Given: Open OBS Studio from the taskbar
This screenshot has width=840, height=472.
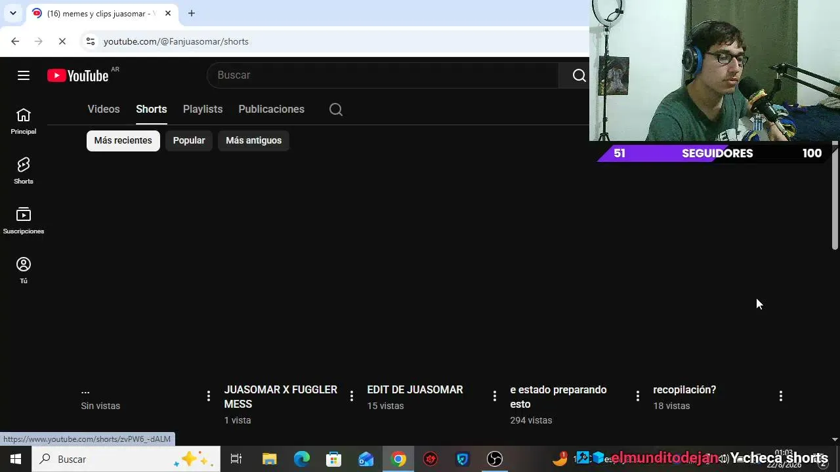Looking at the screenshot, I should 495,459.
